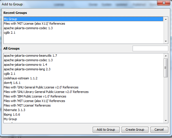172x138 pixels.
Task: Choose hibernate 3.1.3 group
Action: [x=14, y=110]
